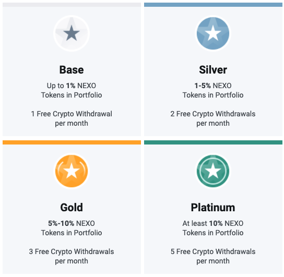Click the gray bar atop Base card
Image resolution: width=284 pixels, height=277 pixels.
[72, 5]
